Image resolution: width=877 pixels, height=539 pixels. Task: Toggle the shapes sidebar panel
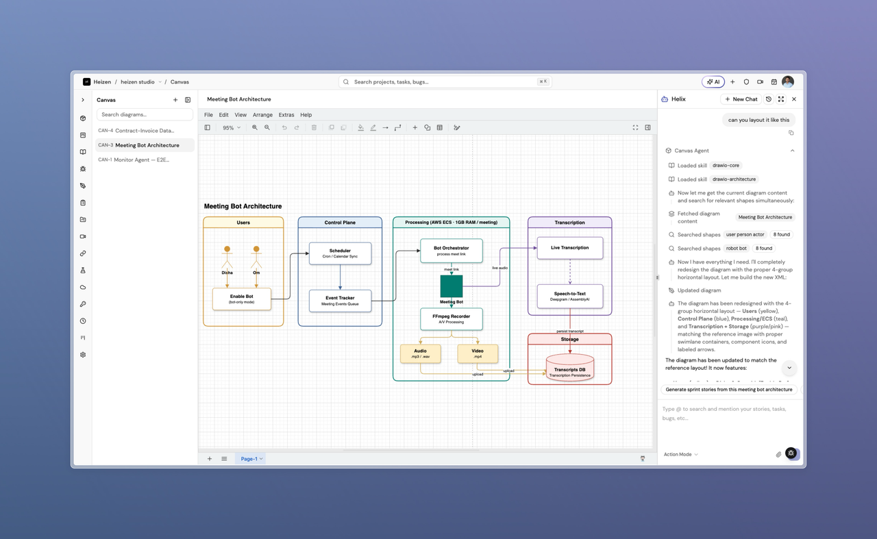point(208,127)
